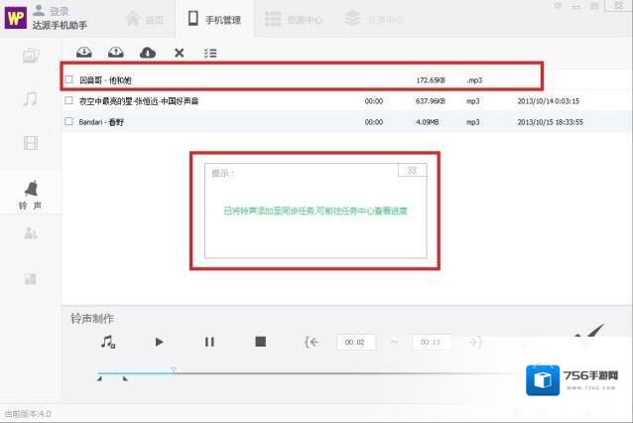This screenshot has height=423, width=633.
Task: Click the cloud download toolbar icon
Action: pos(147,53)
